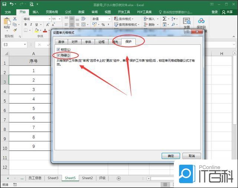The width and height of the screenshot is (238, 188).
Task: Click the red font color swatch
Action: (x=45, y=30)
